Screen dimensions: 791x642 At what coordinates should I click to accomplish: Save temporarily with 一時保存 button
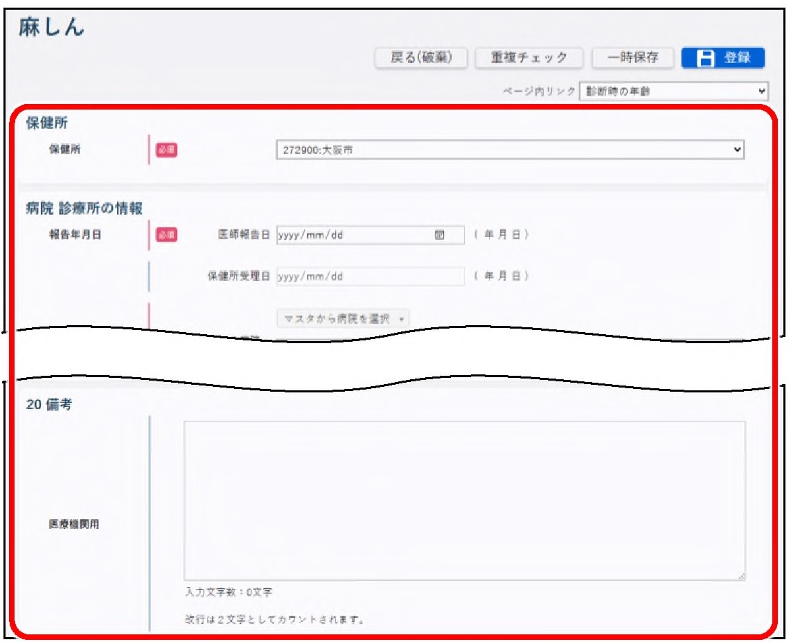click(632, 58)
